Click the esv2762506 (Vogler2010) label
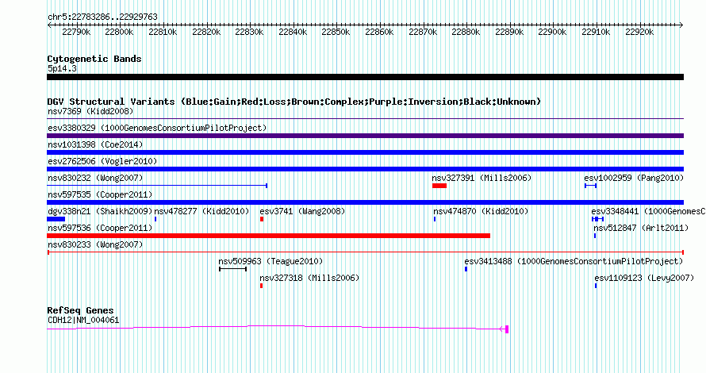This screenshot has height=373, width=706. 102,161
